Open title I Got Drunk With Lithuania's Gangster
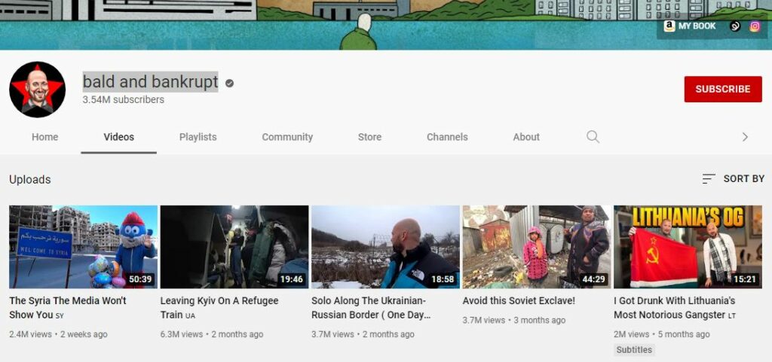 click(675, 308)
